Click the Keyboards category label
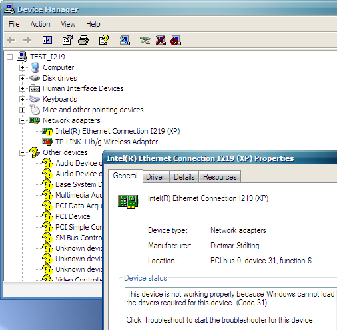The width and height of the screenshot is (337, 330). point(60,99)
